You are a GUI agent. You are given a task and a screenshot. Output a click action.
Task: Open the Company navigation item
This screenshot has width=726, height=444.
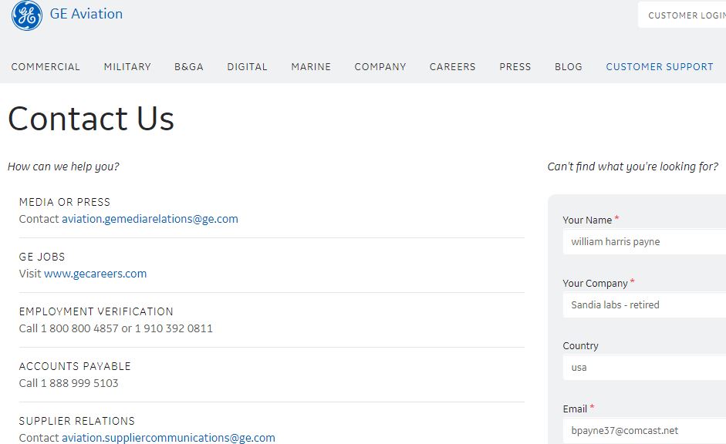[x=380, y=67]
